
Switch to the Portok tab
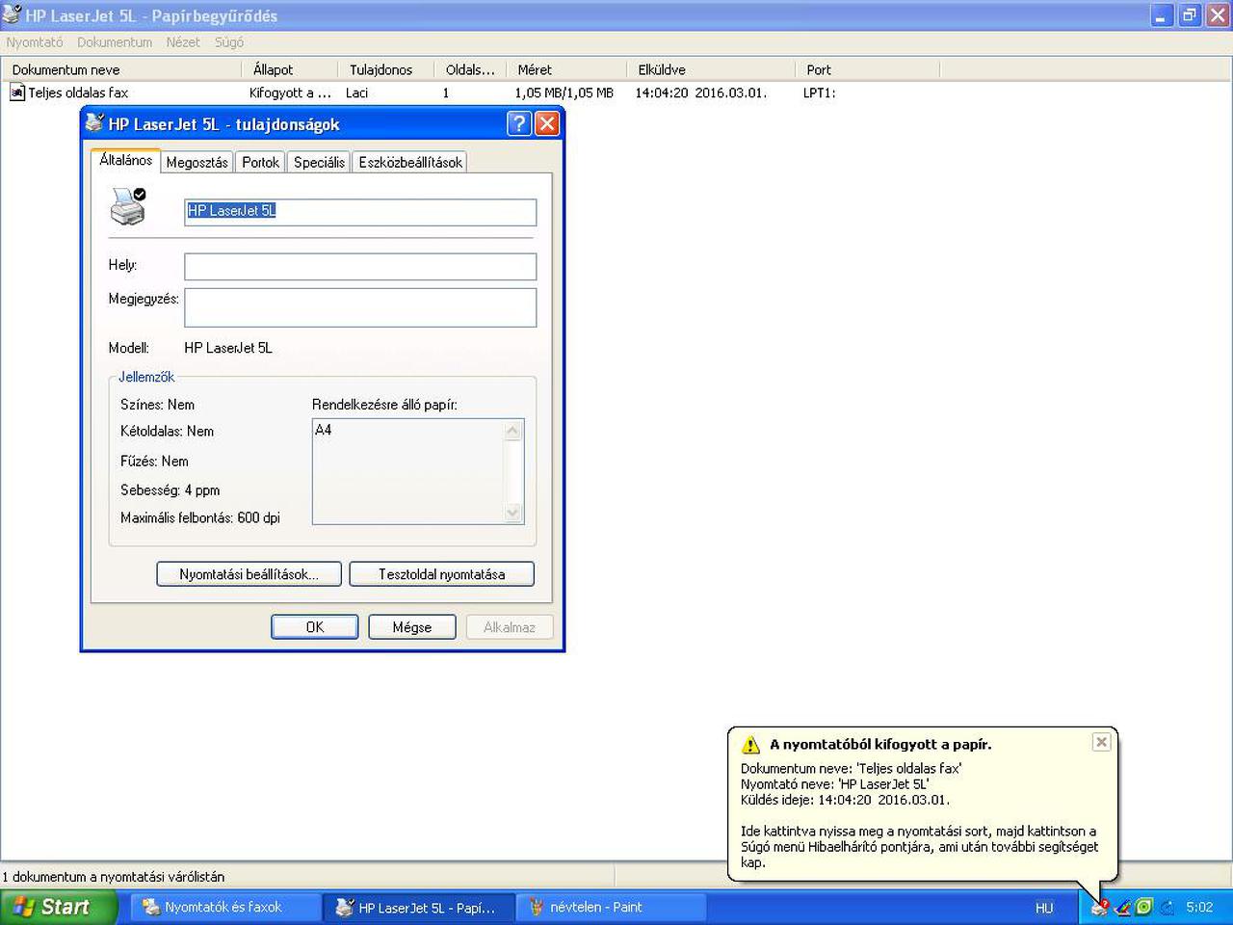261,163
